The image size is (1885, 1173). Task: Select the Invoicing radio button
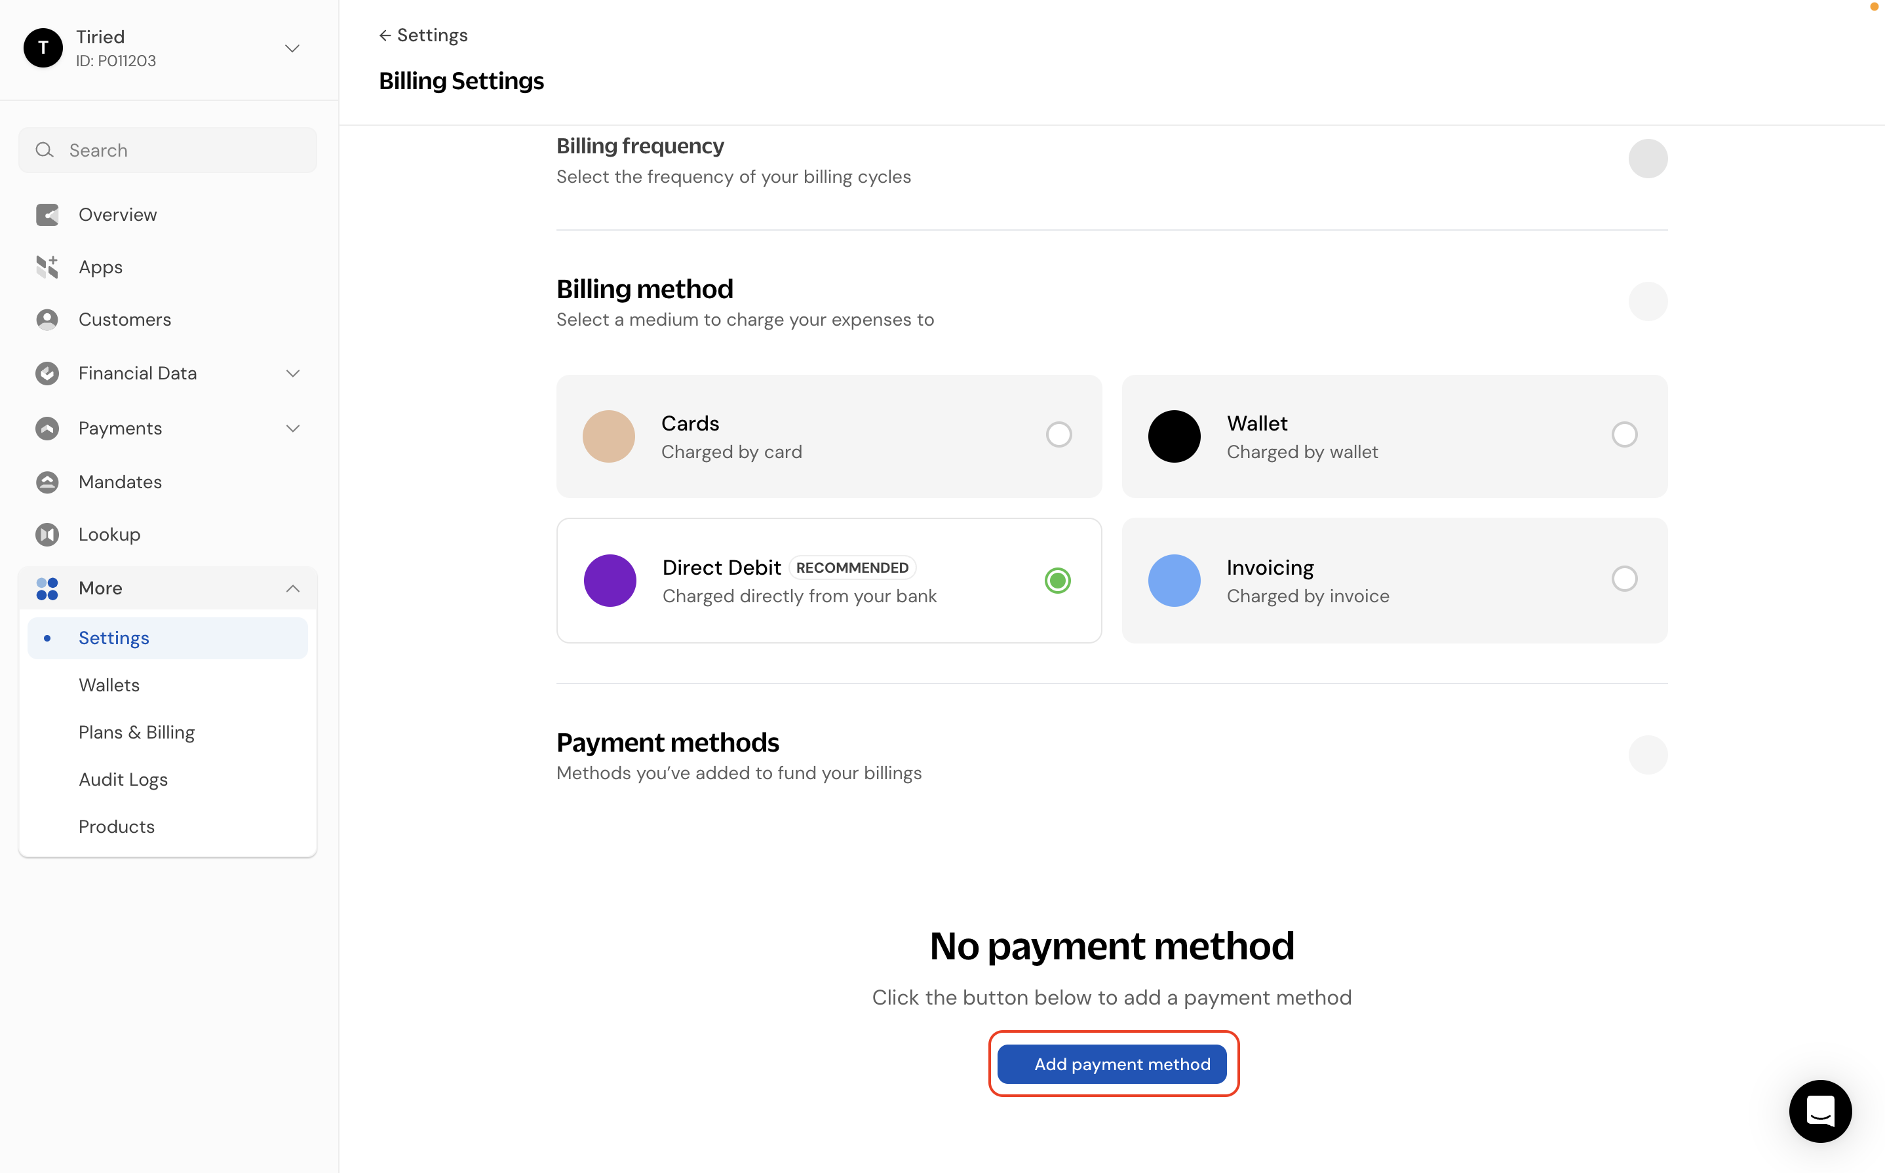point(1624,579)
